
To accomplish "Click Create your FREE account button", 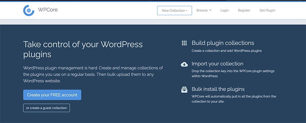I will pyautogui.click(x=52, y=95).
